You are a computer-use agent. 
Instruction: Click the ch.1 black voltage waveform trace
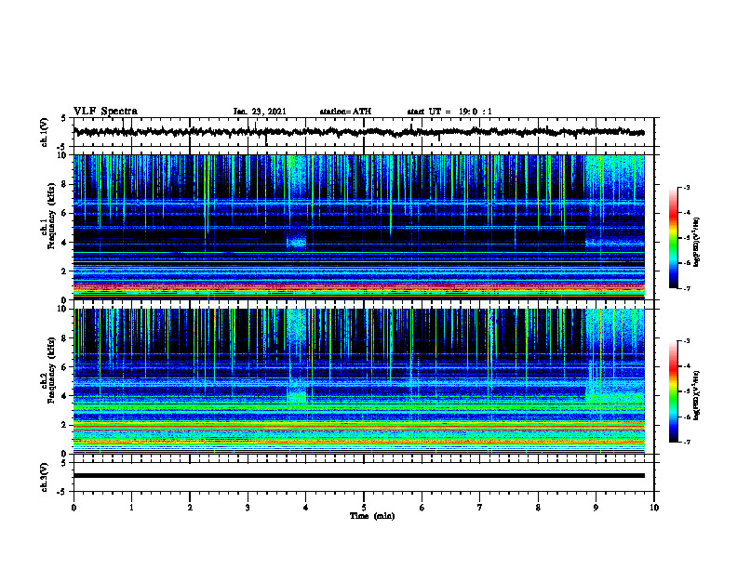pos(358,132)
